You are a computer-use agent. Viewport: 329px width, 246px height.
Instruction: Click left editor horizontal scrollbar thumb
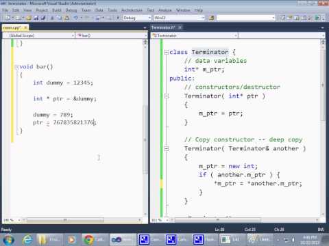tap(65, 220)
